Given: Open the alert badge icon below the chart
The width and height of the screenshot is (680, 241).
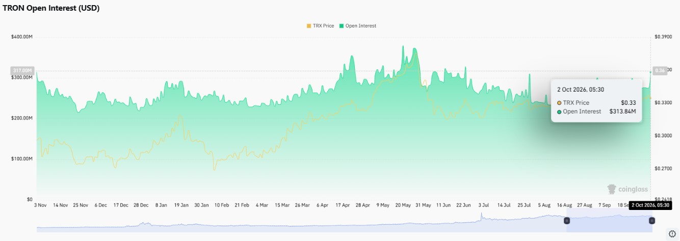Looking at the screenshot, I should click(672, 234).
